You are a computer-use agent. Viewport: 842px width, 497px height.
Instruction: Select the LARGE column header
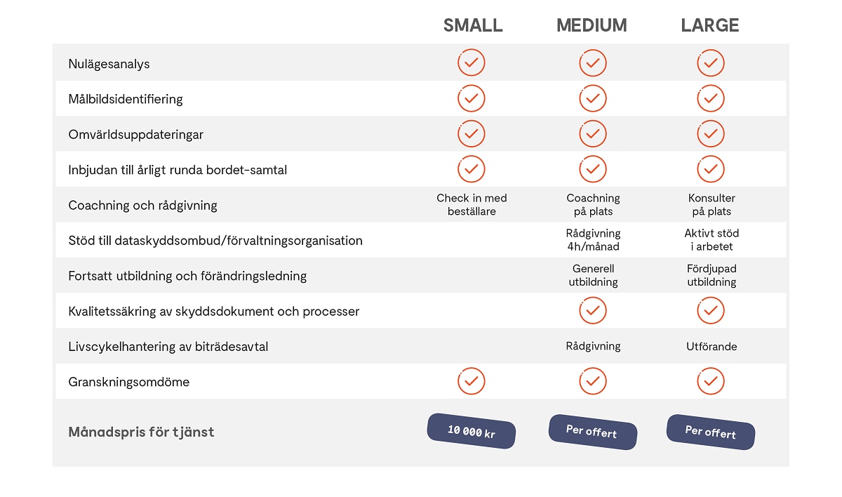tap(710, 26)
